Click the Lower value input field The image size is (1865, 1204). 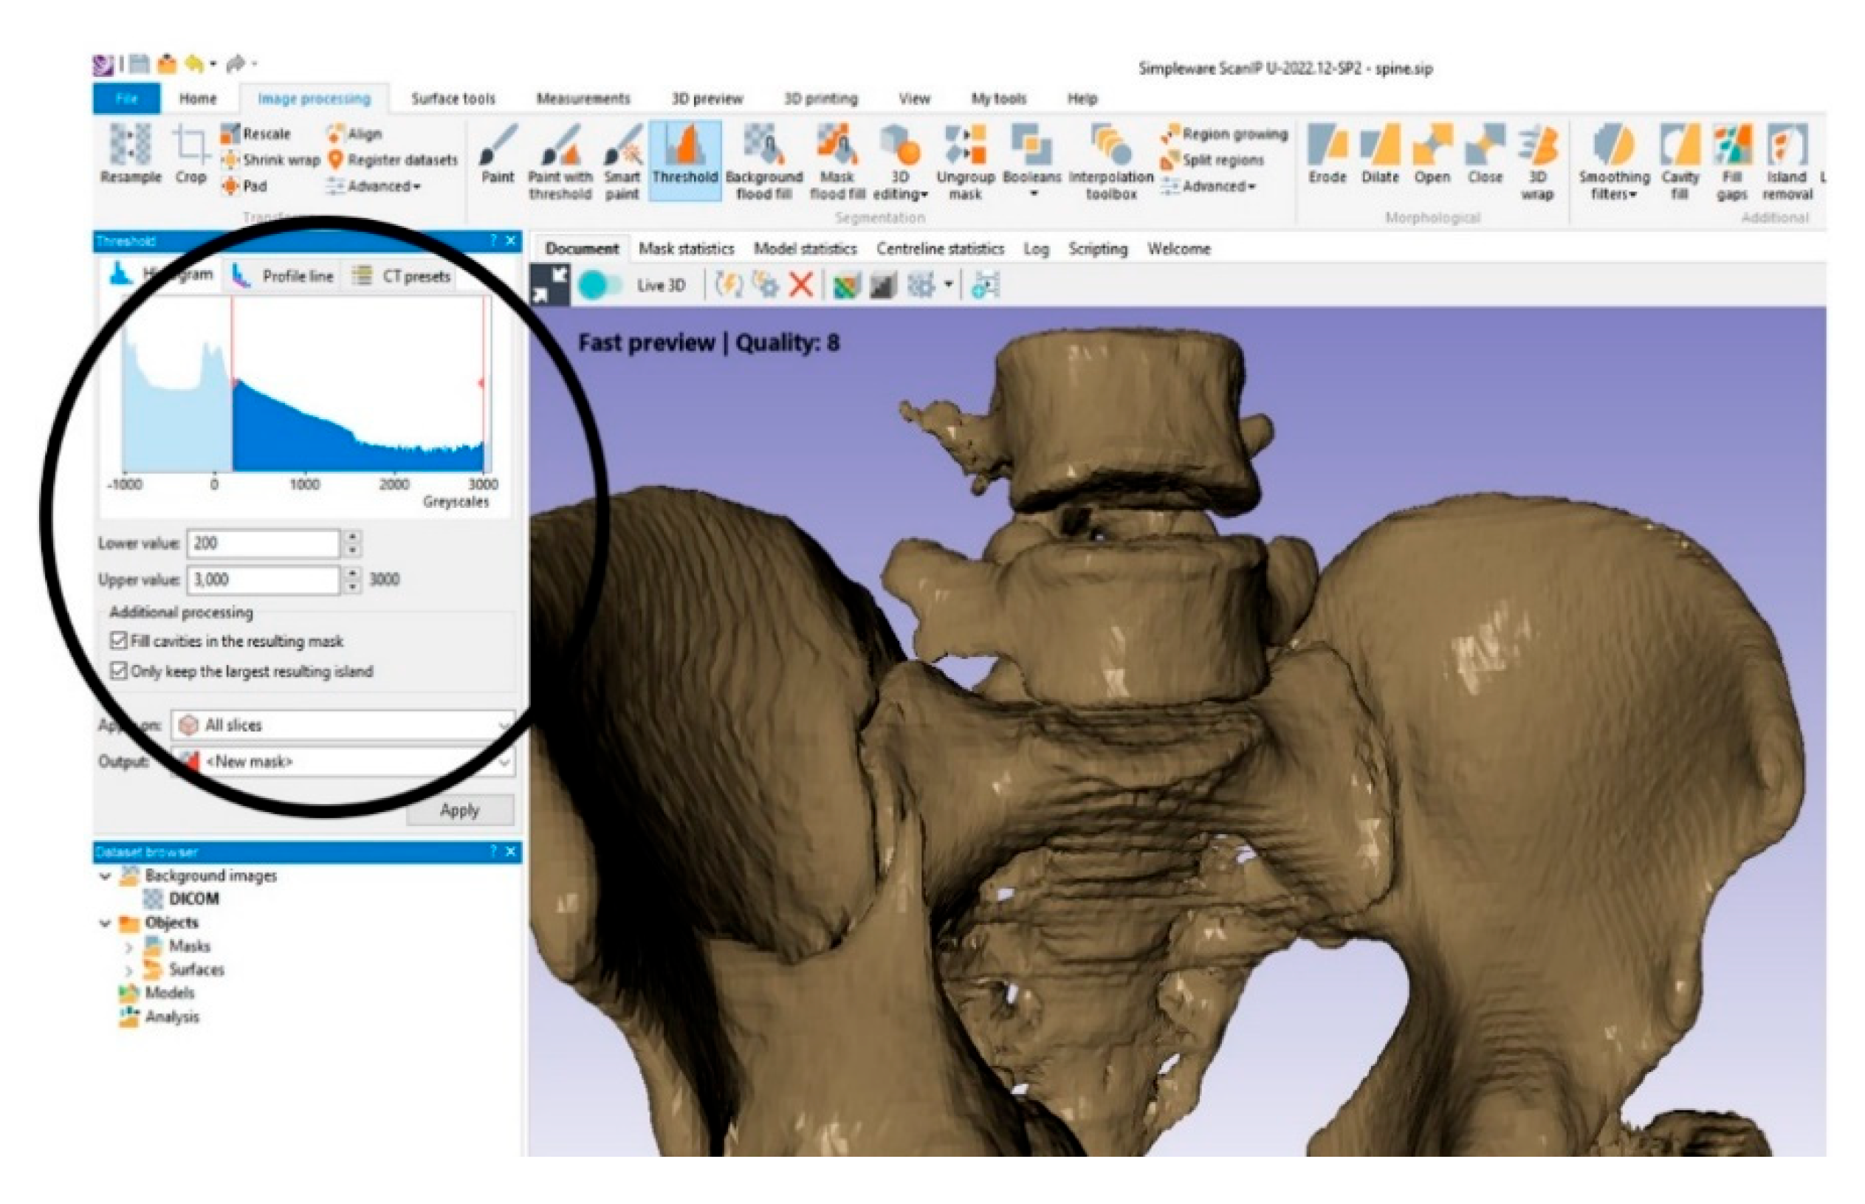click(263, 543)
